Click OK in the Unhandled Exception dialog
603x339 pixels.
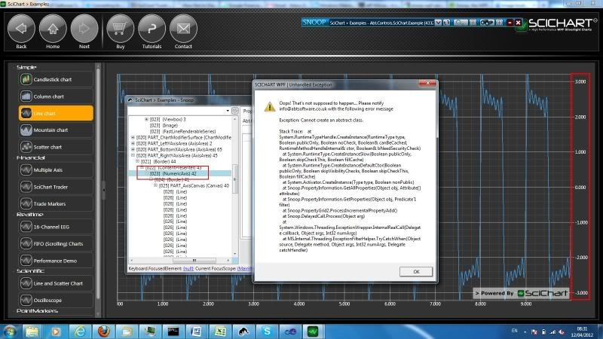click(x=416, y=271)
